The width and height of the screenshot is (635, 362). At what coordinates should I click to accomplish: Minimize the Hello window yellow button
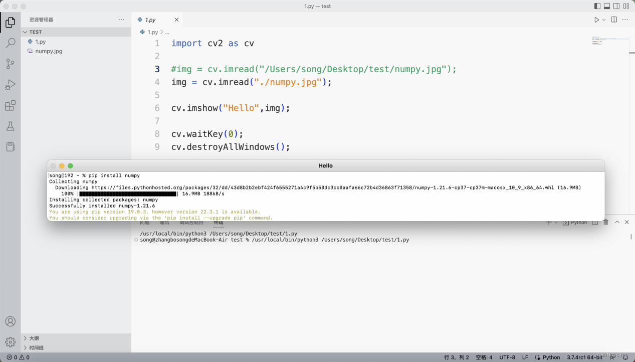point(62,166)
